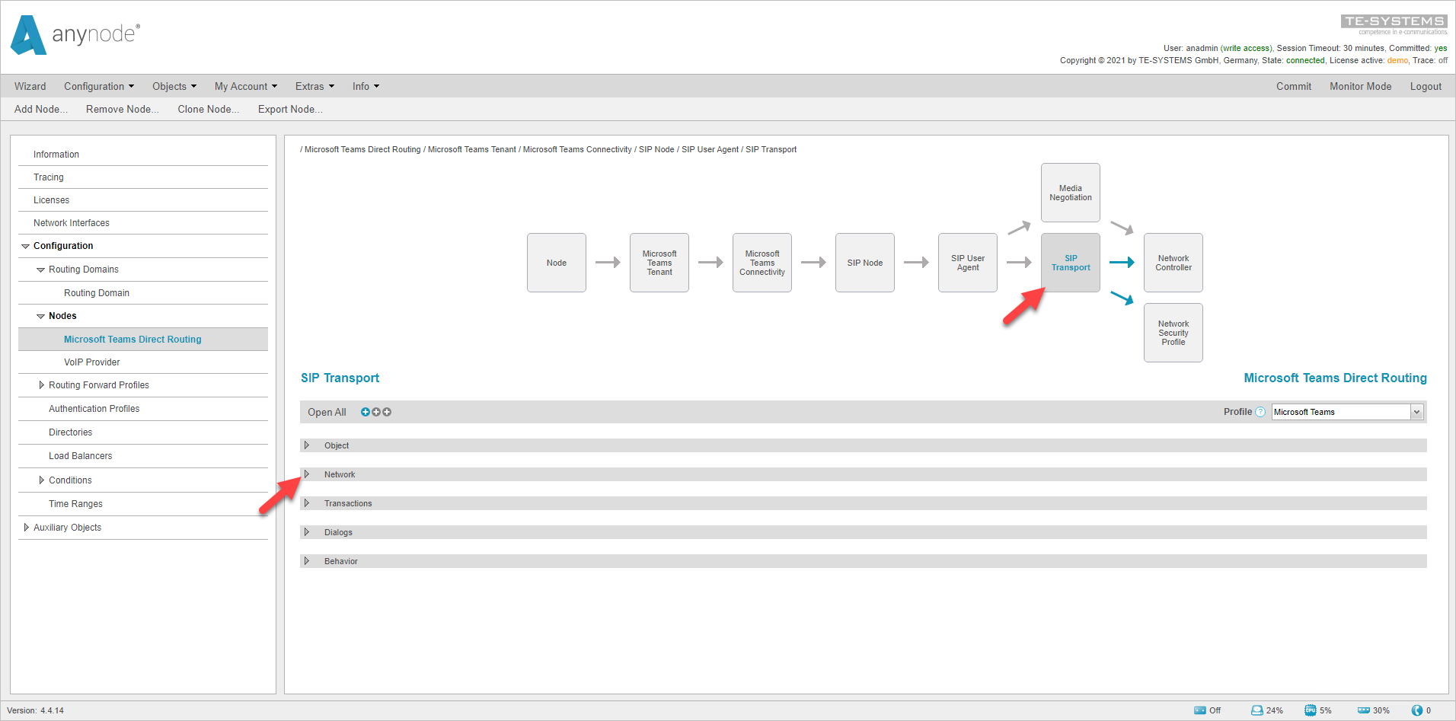
Task: Click the blue plus circle icon beside Open All
Action: tap(366, 412)
